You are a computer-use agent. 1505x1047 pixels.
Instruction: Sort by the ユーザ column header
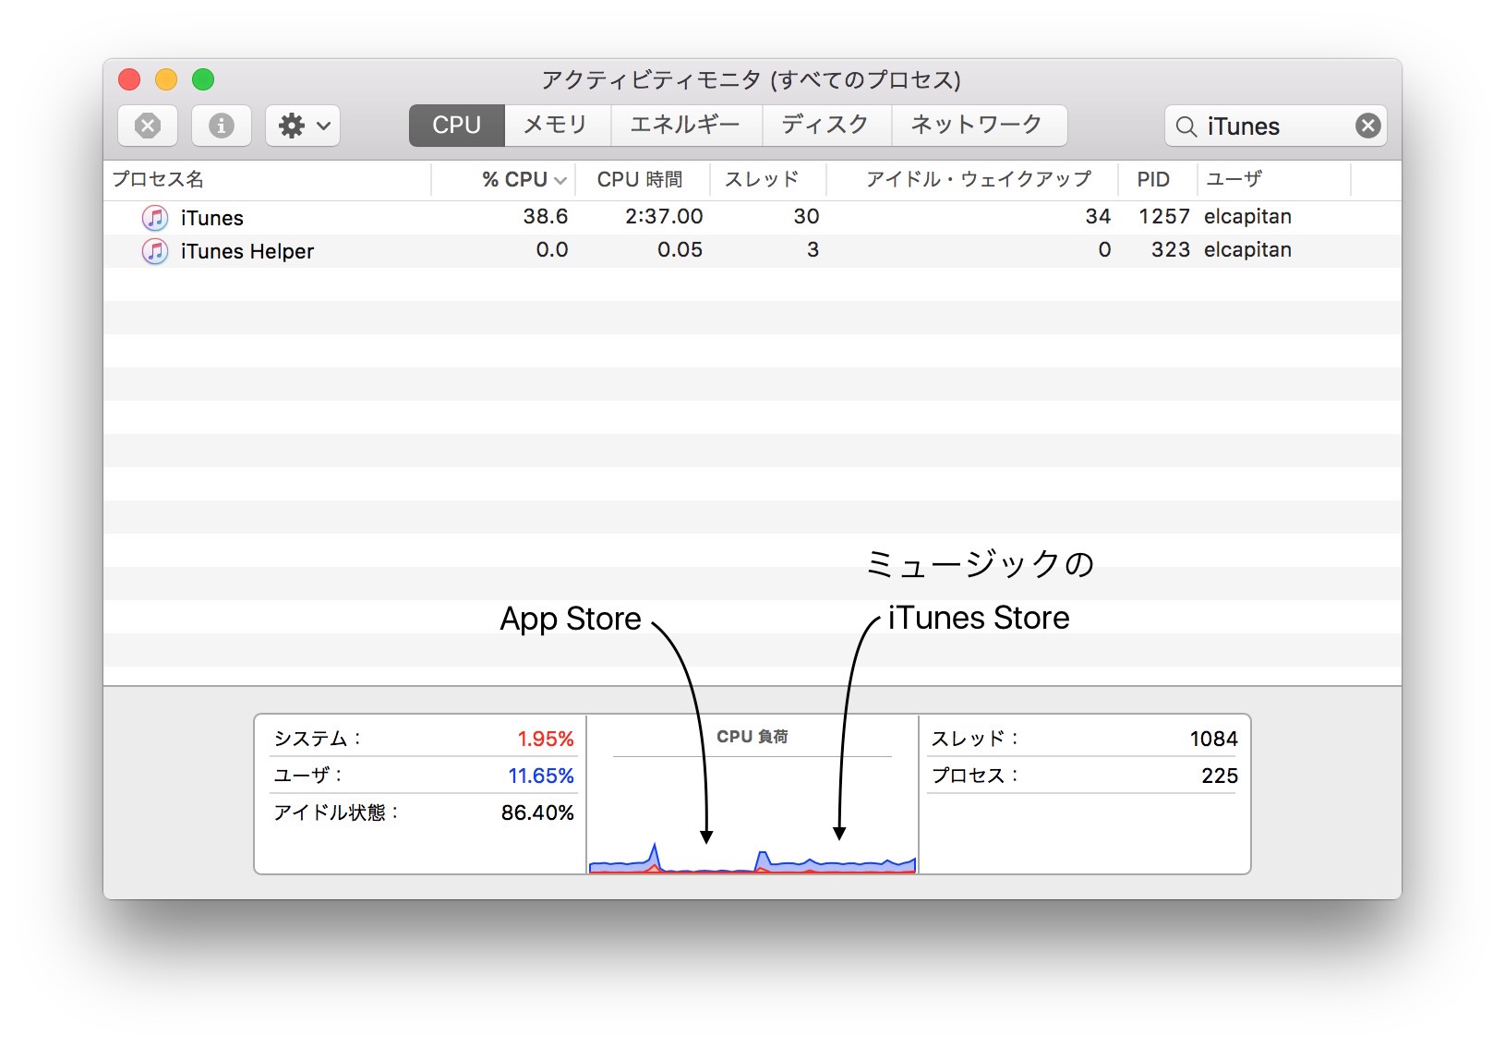[1274, 179]
